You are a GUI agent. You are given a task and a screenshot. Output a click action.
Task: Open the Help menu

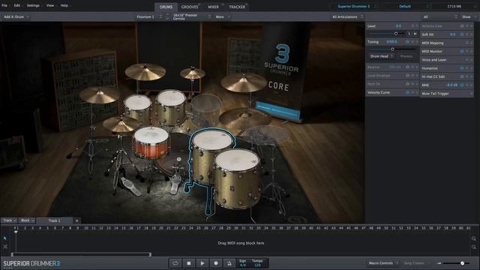[x=64, y=5]
